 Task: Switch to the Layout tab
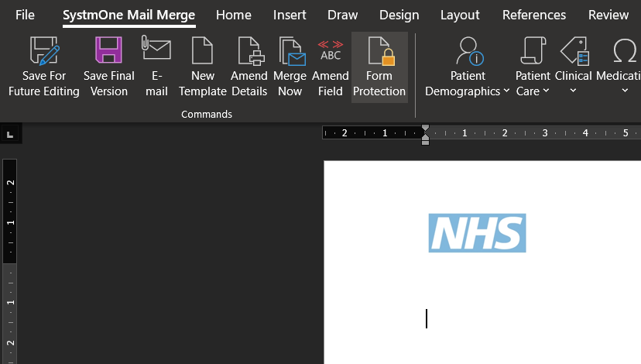[460, 15]
